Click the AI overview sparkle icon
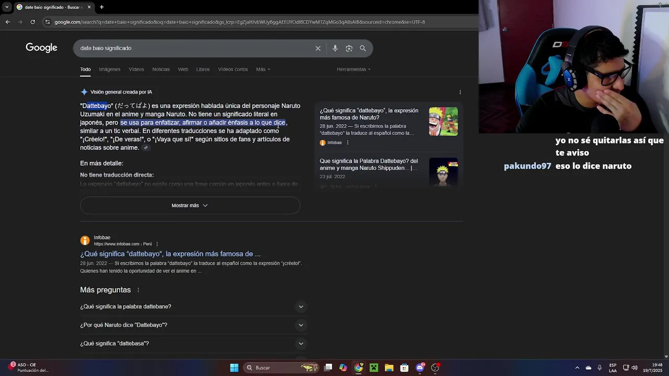 coord(84,92)
